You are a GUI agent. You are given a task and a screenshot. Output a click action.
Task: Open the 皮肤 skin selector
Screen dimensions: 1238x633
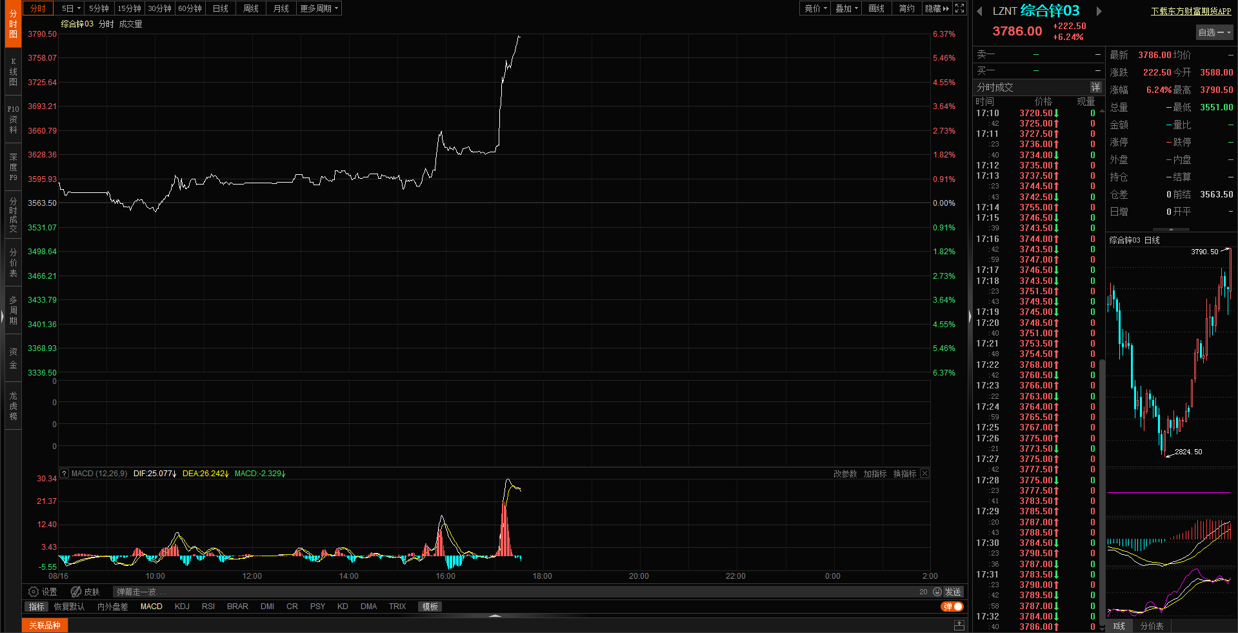[85, 592]
